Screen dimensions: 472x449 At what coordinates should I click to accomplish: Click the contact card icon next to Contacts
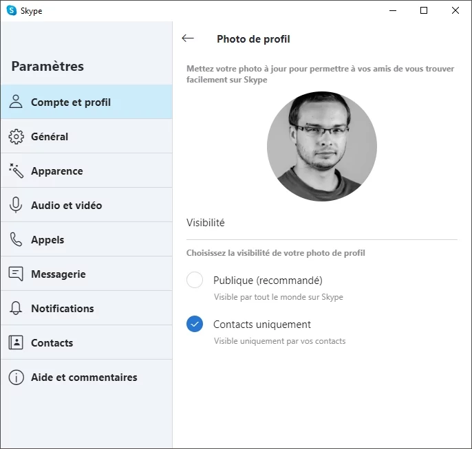click(x=16, y=342)
